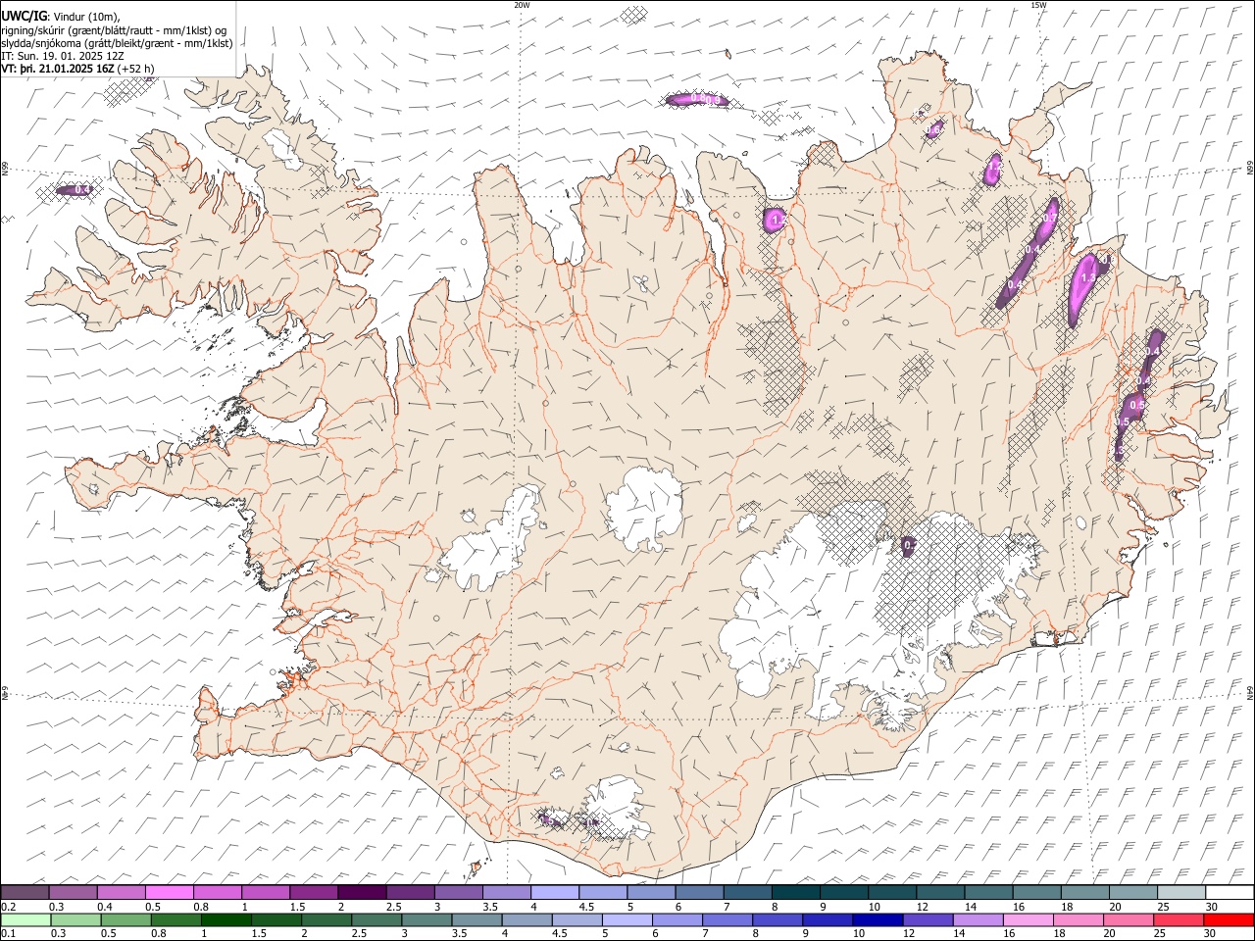
Task: Click the top-row swatch between 3.5 and 4
Action: click(507, 892)
